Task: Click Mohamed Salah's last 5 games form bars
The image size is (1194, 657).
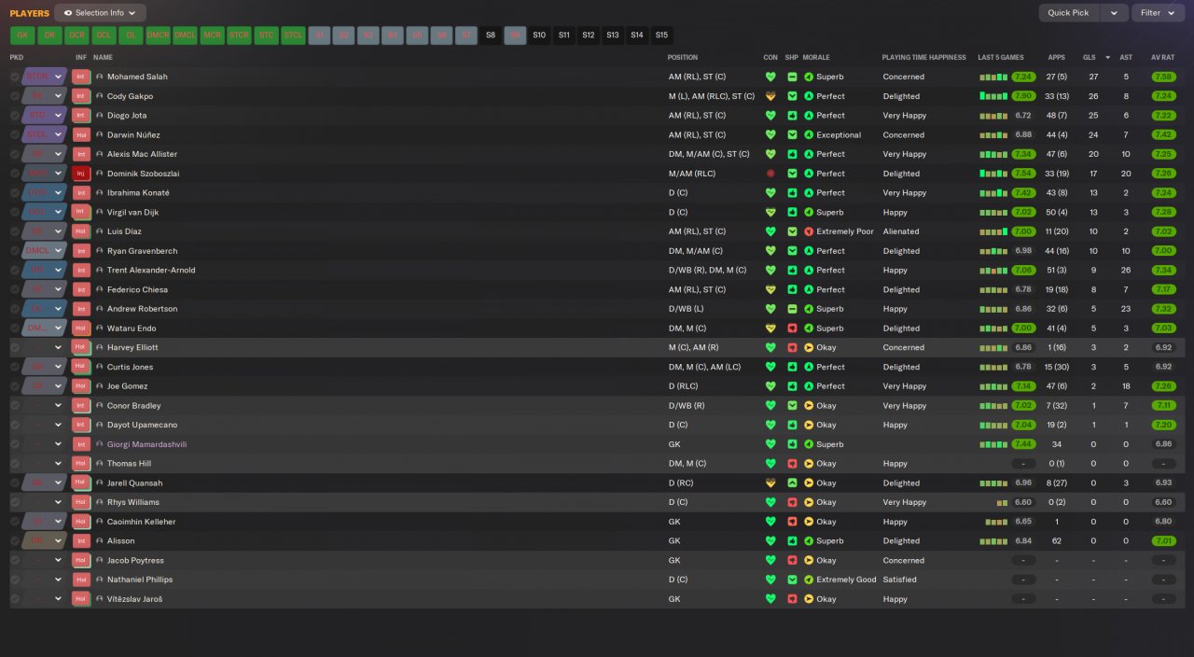Action: pyautogui.click(x=993, y=77)
